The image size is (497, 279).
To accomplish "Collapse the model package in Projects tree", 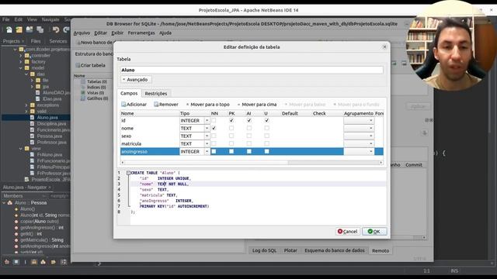I will pyautogui.click(x=21, y=67).
